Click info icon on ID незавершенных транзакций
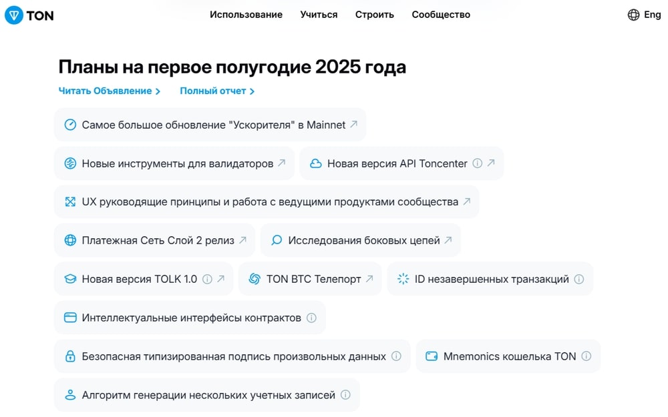This screenshot has width=668, height=417. point(579,279)
